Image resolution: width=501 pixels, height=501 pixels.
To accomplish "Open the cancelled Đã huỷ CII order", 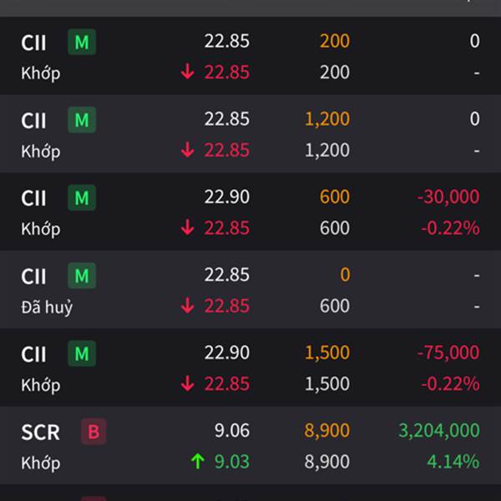I will tap(250, 290).
